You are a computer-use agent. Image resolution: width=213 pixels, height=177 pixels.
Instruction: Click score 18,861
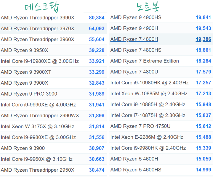[x=203, y=50]
